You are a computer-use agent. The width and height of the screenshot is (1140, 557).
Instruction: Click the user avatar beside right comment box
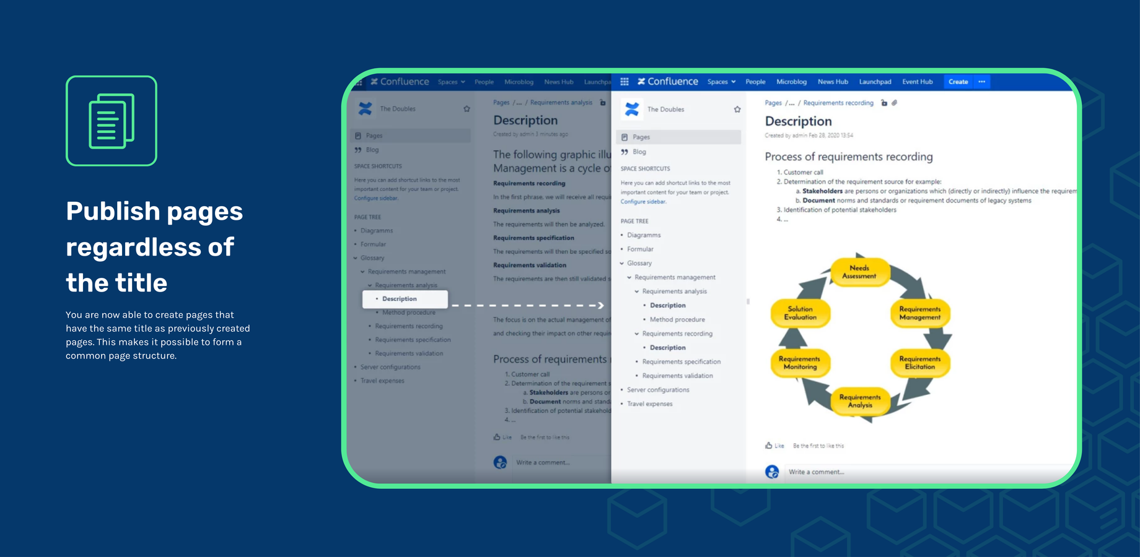click(772, 472)
